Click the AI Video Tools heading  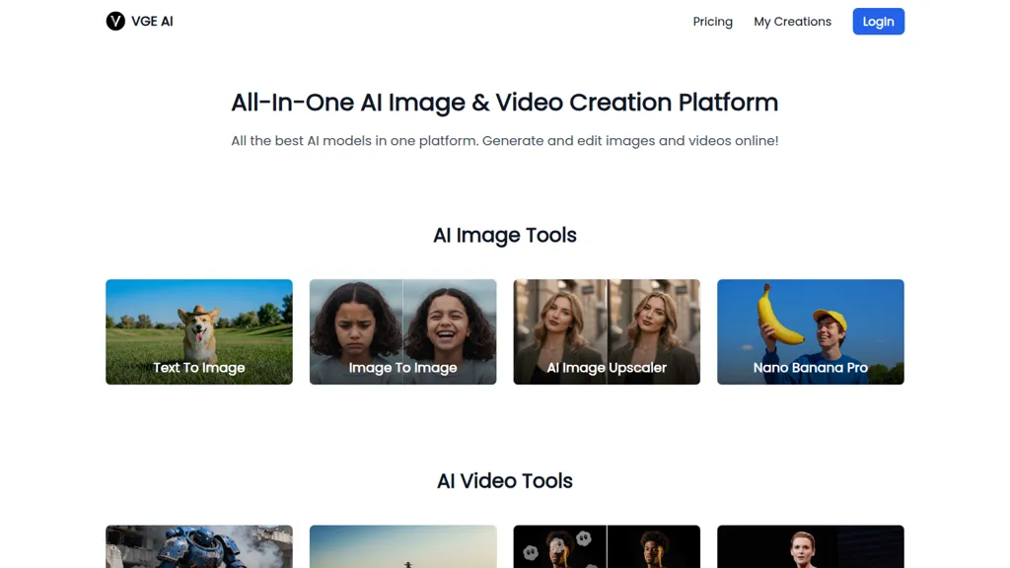[504, 481]
